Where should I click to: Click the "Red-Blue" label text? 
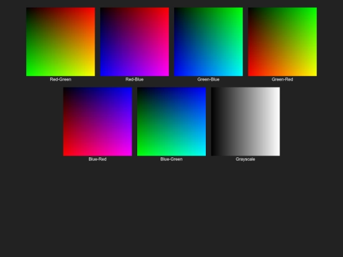tap(135, 79)
